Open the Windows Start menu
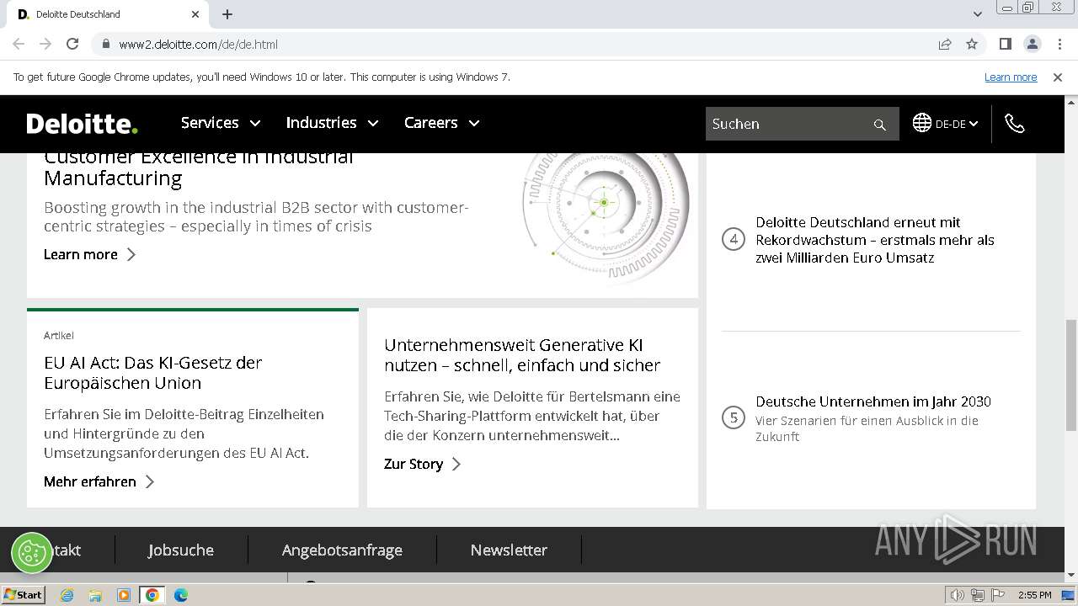This screenshot has width=1078, height=606. point(23,595)
